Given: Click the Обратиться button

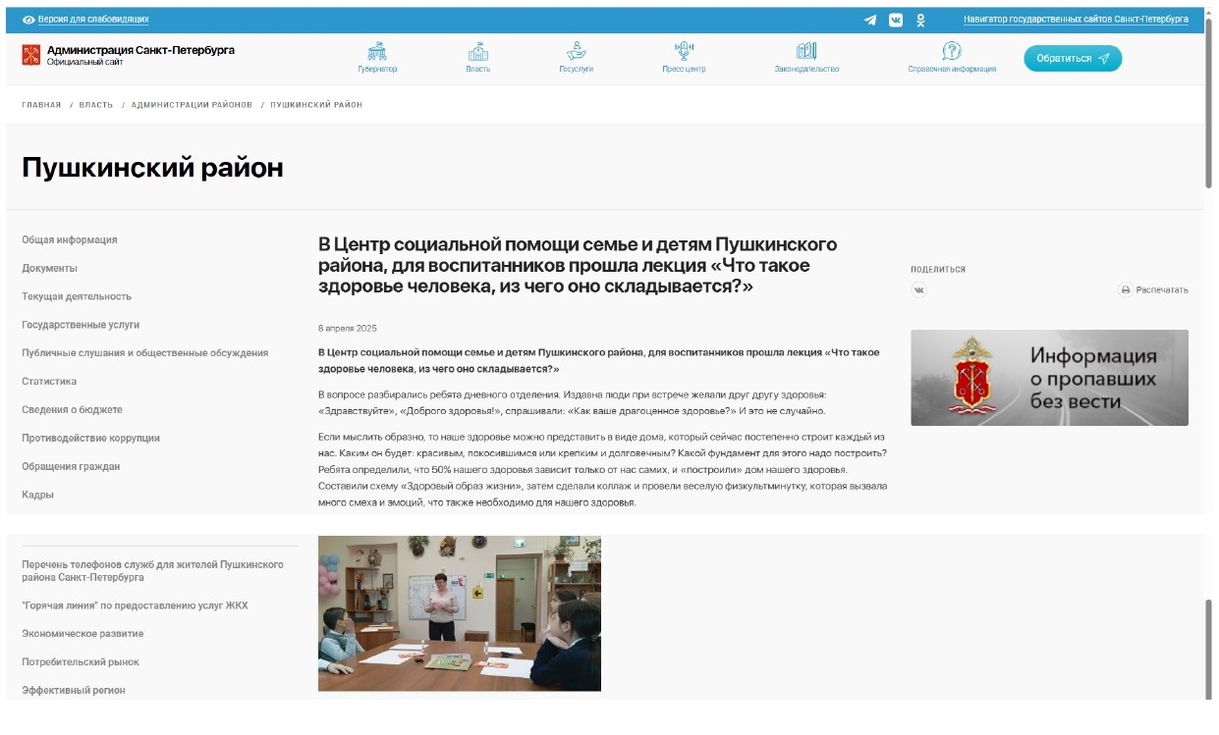Looking at the screenshot, I should coord(1073,58).
